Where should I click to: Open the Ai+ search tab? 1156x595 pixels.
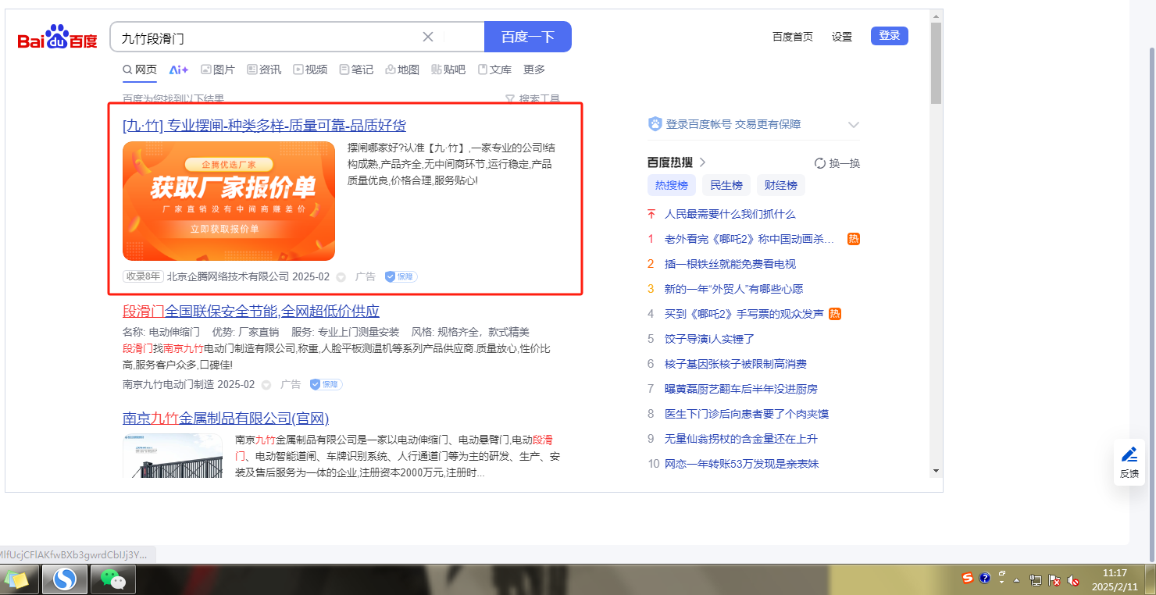click(x=179, y=69)
